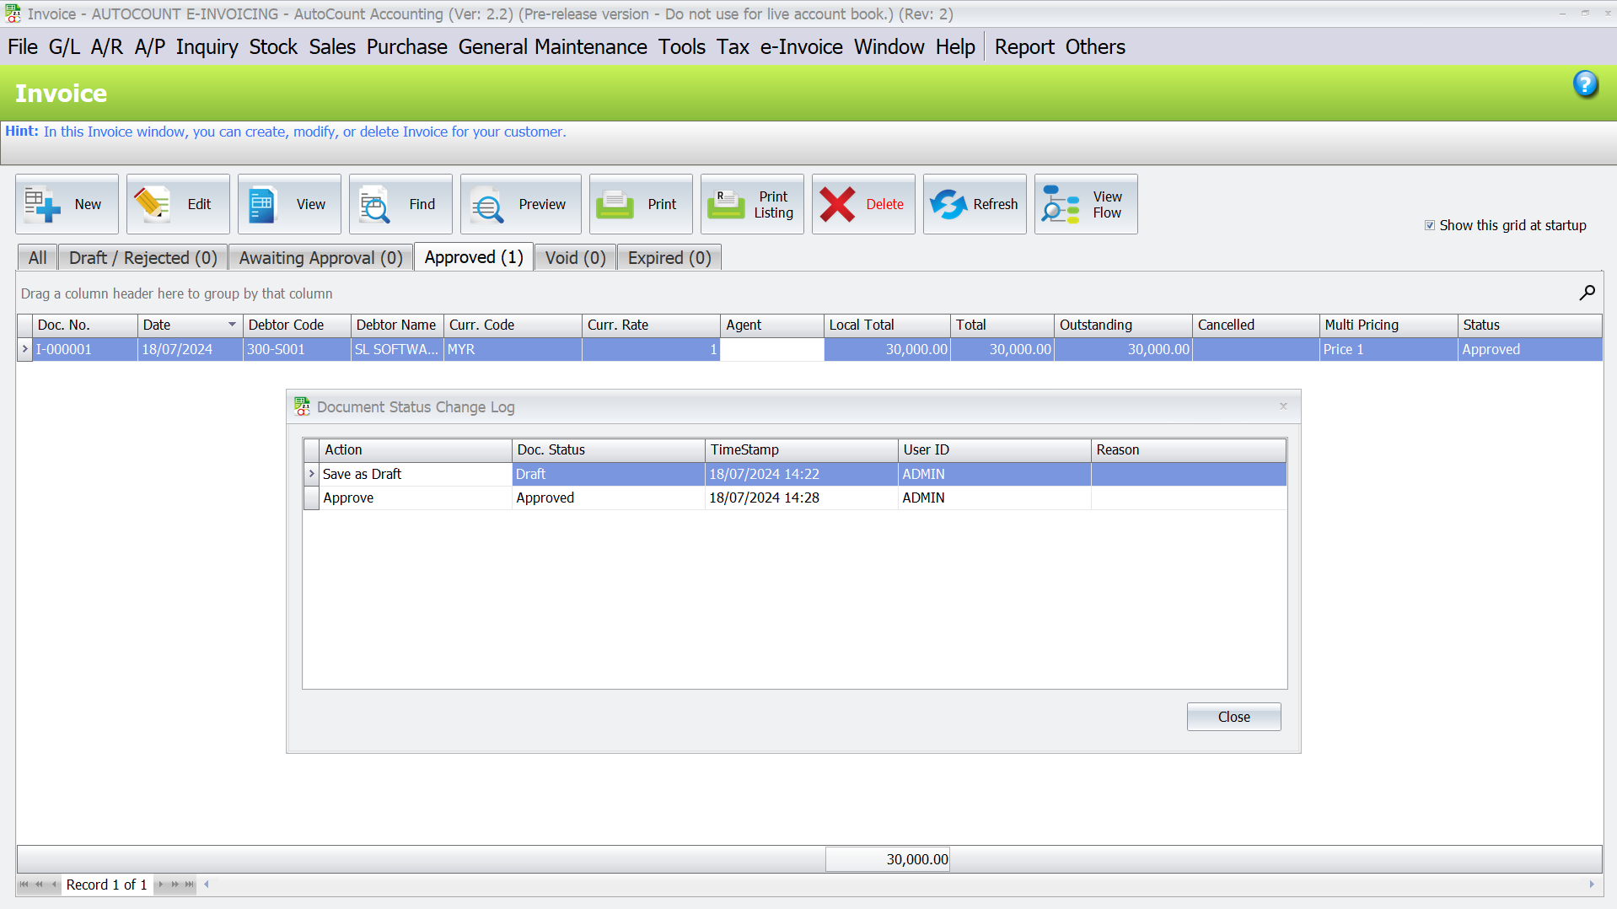Click the search magnifier in the grid header
This screenshot has width=1617, height=909.
click(x=1586, y=293)
